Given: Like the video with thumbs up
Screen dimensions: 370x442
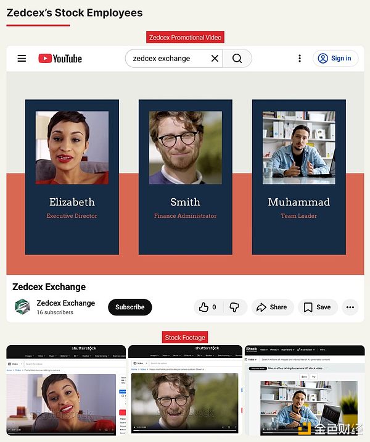Looking at the screenshot, I should point(208,307).
